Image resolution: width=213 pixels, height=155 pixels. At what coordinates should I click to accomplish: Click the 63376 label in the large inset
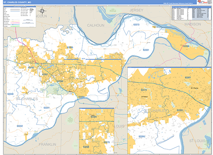tap(144, 90)
